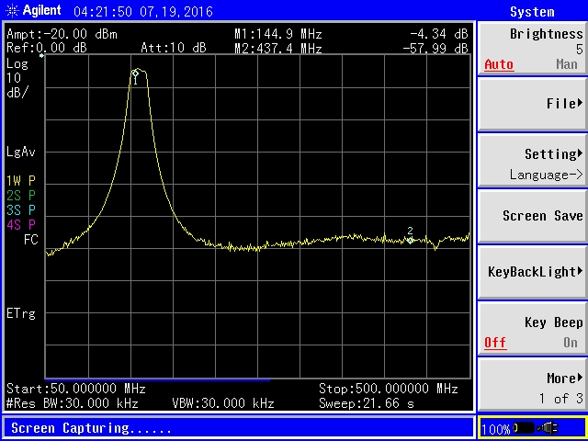
Task: Set Brightness to Auto
Action: pos(498,65)
